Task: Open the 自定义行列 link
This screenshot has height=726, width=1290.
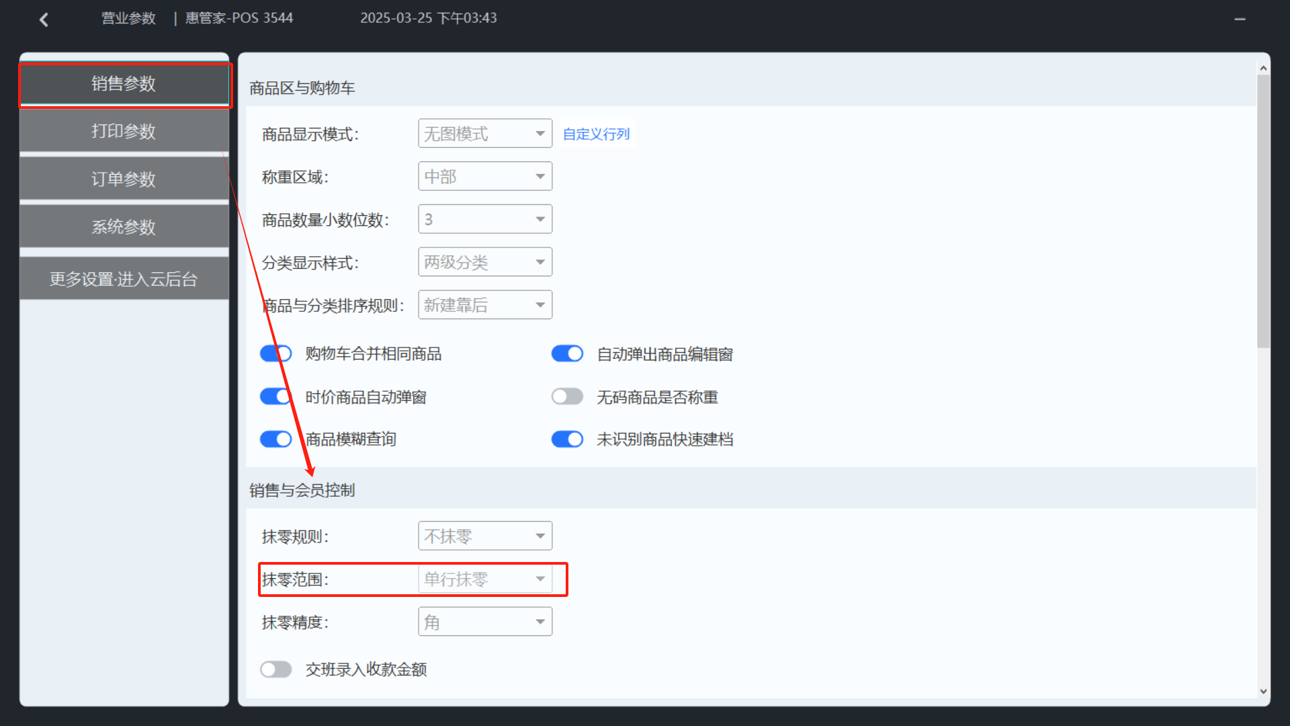Action: 596,134
